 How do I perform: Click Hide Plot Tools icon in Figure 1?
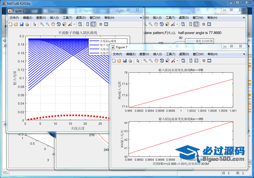pos(101,24)
